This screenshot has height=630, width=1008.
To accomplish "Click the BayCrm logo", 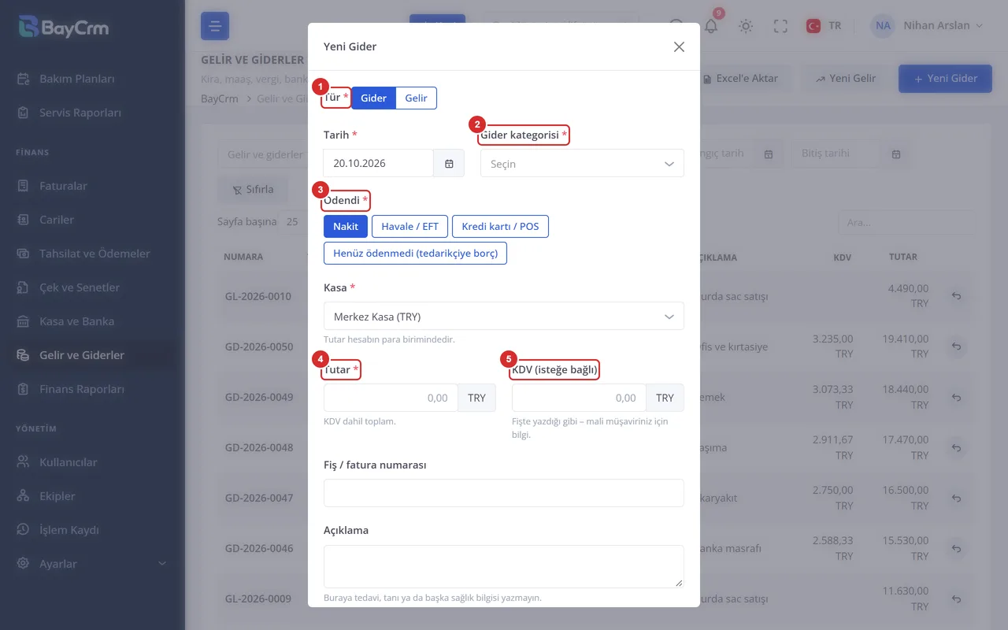I will click(63, 28).
